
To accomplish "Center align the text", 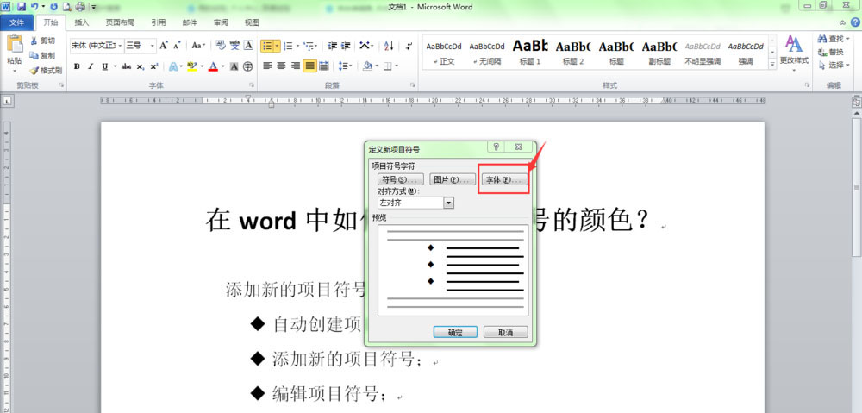I will (281, 66).
